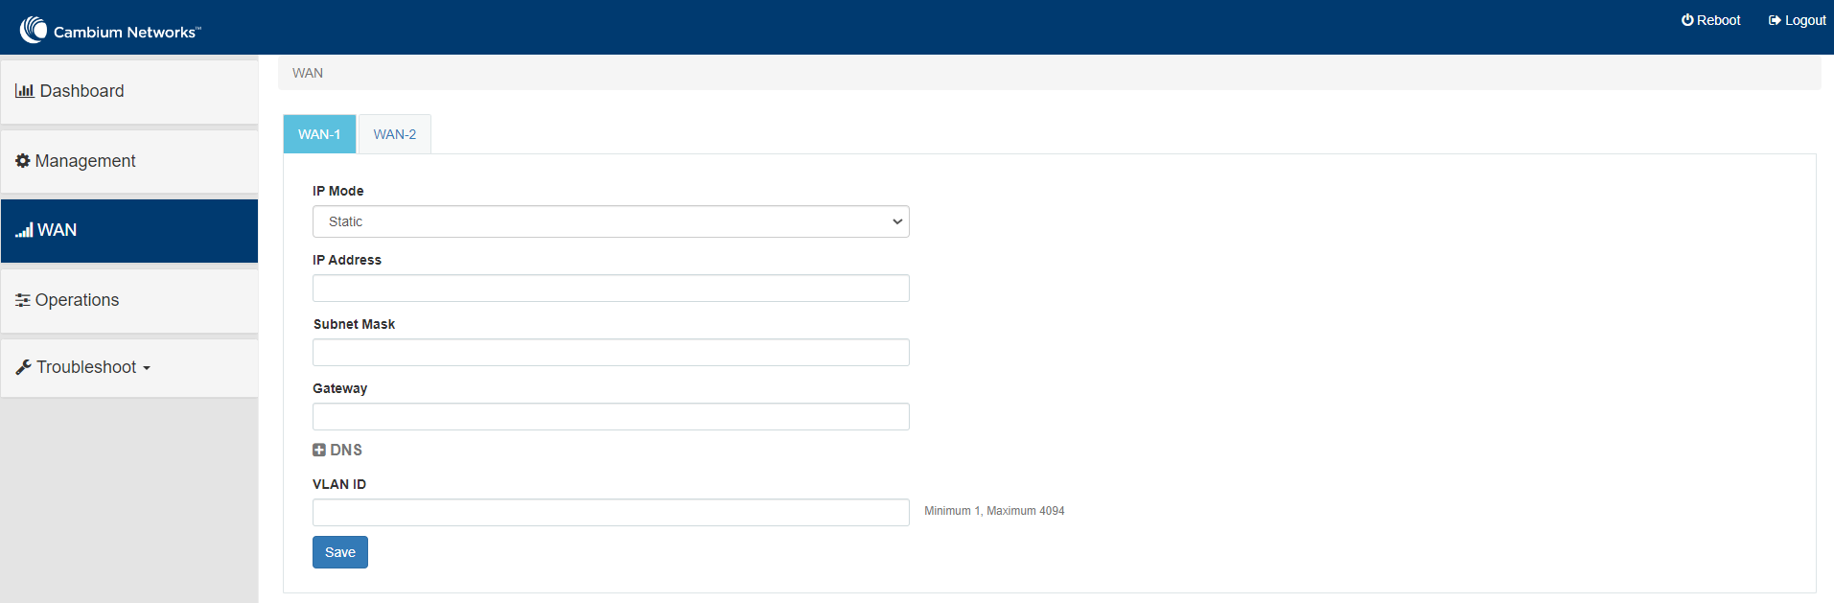Screen dimensions: 1834x603
Task: Click the WAN signal bars icon
Action: point(24,230)
